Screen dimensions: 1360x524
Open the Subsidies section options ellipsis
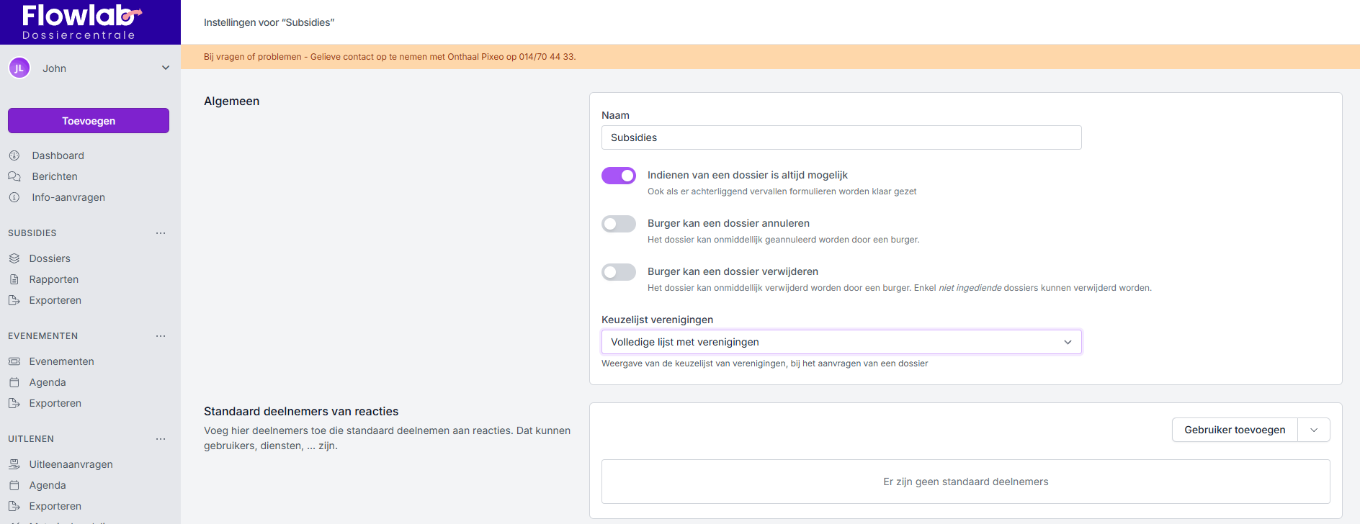(161, 233)
